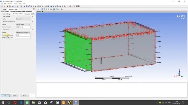Open the Windows Start menu
Viewport: 188px width, 105px height.
(3, 102)
